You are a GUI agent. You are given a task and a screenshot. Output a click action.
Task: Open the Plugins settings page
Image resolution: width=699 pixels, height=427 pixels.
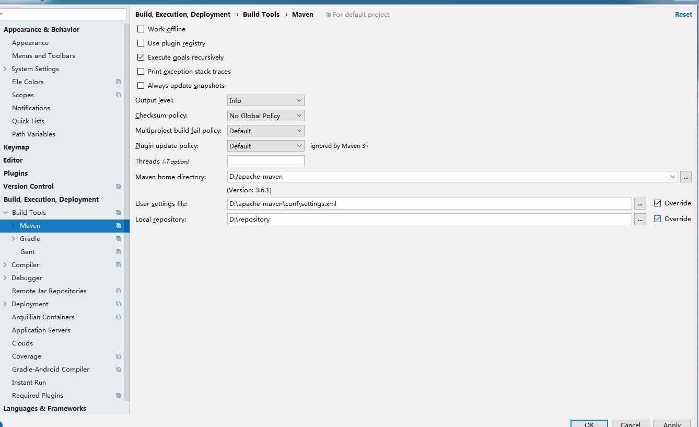tap(16, 174)
